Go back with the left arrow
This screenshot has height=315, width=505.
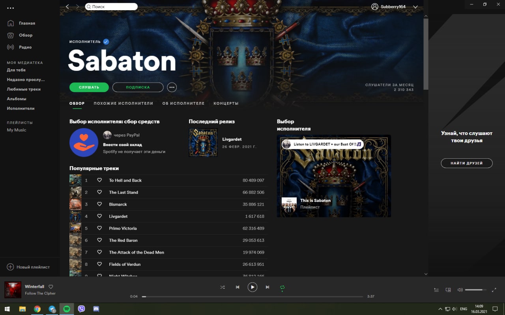point(67,7)
